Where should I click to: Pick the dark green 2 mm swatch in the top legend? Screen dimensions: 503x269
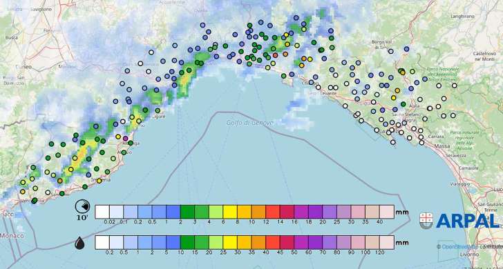pos(187,212)
